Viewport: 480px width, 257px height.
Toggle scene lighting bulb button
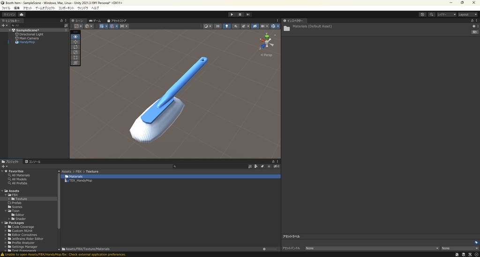click(x=226, y=26)
